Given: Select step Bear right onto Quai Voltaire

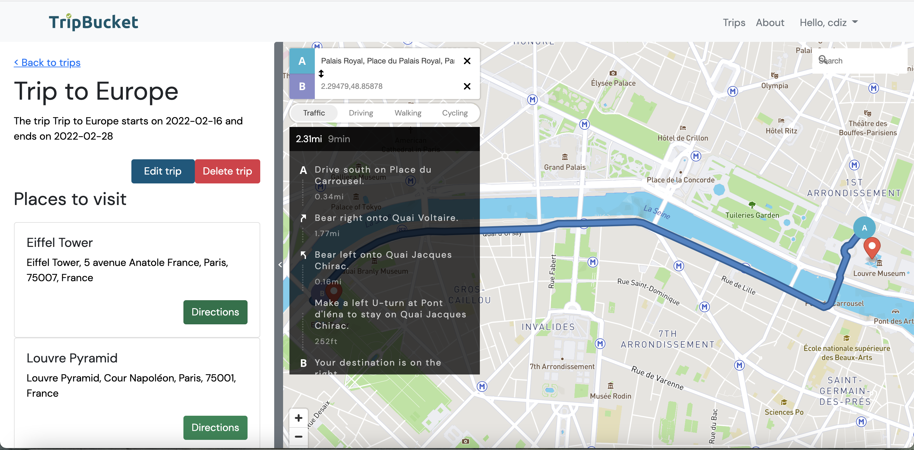Looking at the screenshot, I should pos(384,225).
